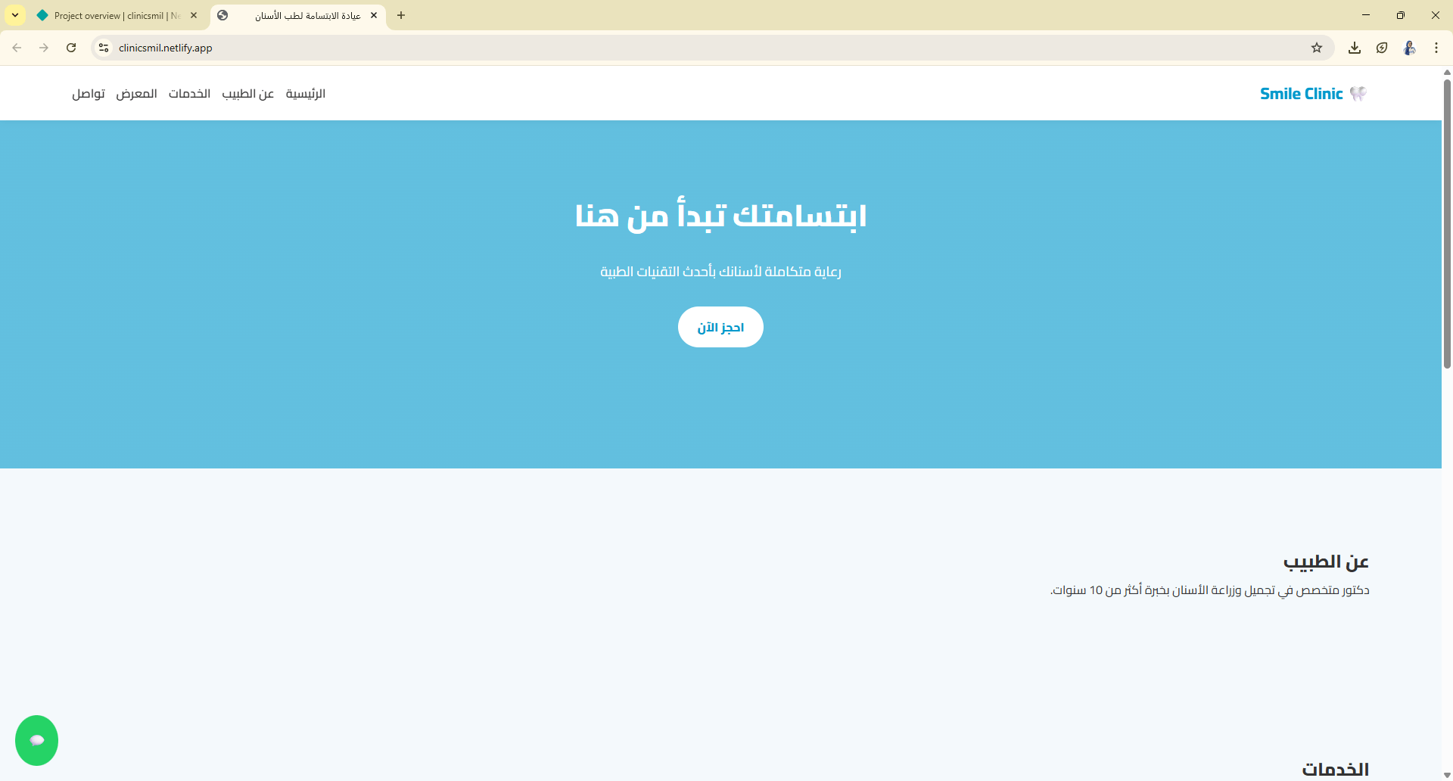Open the browser downloads icon

click(1355, 47)
